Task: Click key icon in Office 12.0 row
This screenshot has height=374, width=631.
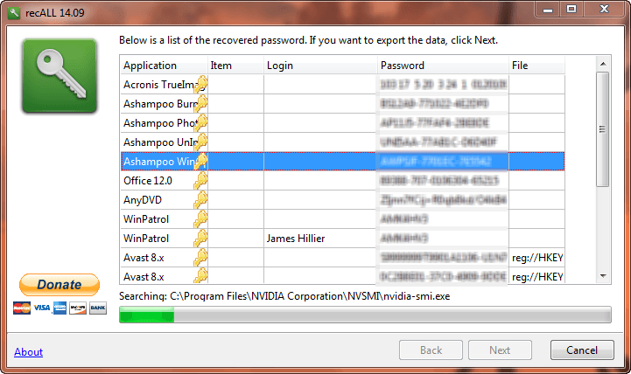Action: point(200,180)
